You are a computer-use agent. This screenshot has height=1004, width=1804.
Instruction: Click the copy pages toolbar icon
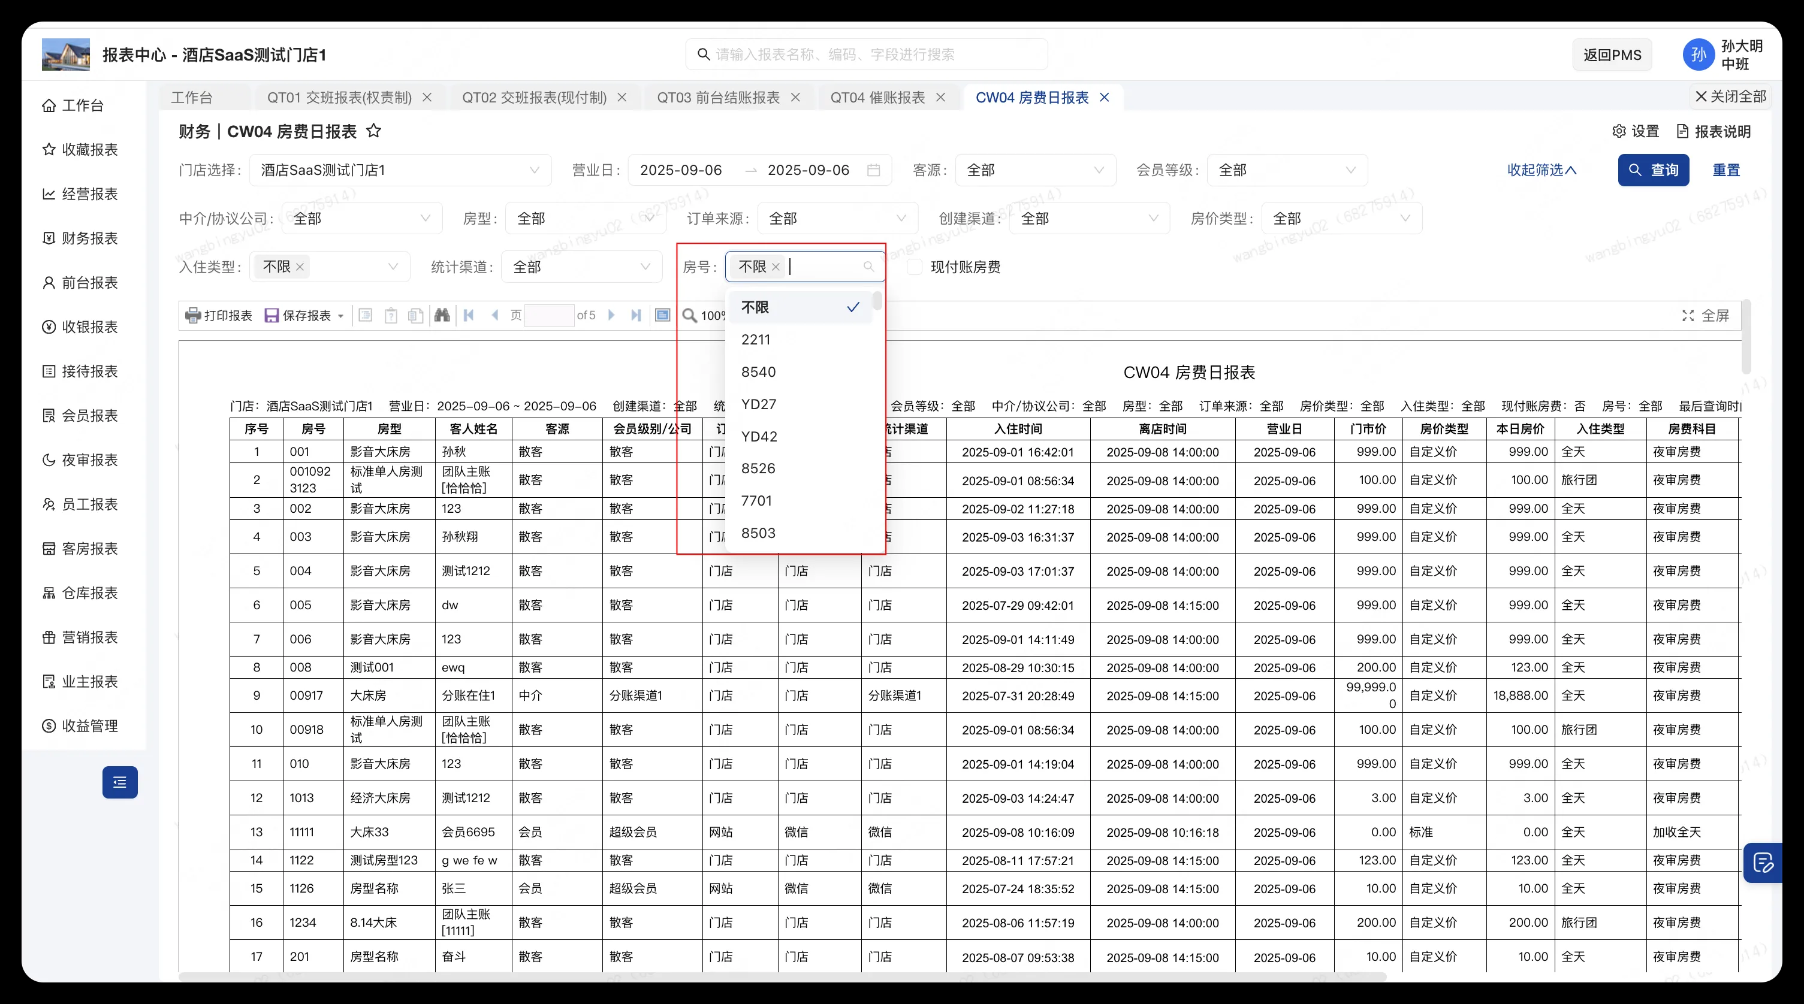point(416,315)
